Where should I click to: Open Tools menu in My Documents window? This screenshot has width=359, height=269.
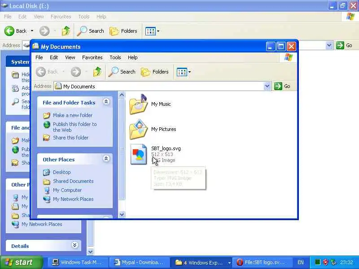tap(115, 57)
